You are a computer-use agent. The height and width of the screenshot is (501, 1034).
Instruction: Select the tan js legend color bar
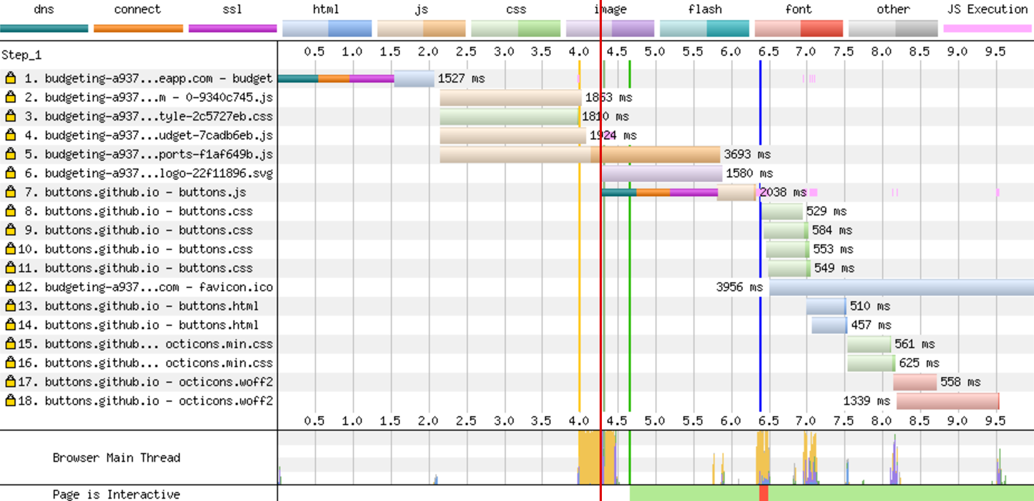click(x=422, y=28)
